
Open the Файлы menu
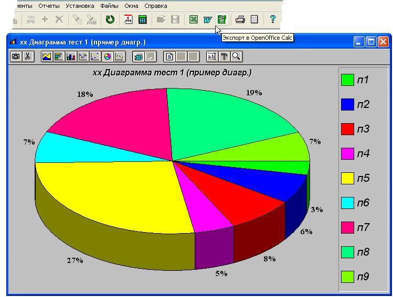click(109, 6)
